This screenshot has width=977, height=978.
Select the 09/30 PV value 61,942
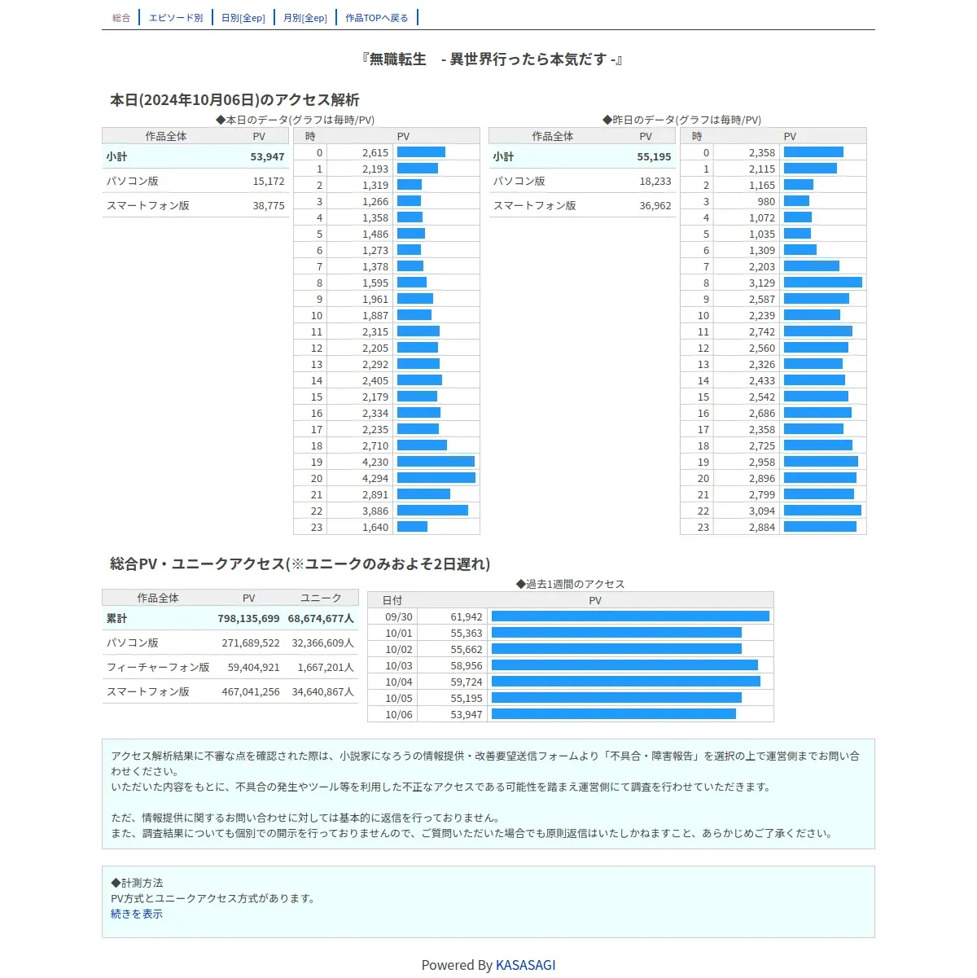(x=467, y=617)
